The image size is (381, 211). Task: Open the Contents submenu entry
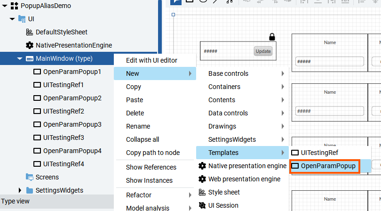point(242,100)
